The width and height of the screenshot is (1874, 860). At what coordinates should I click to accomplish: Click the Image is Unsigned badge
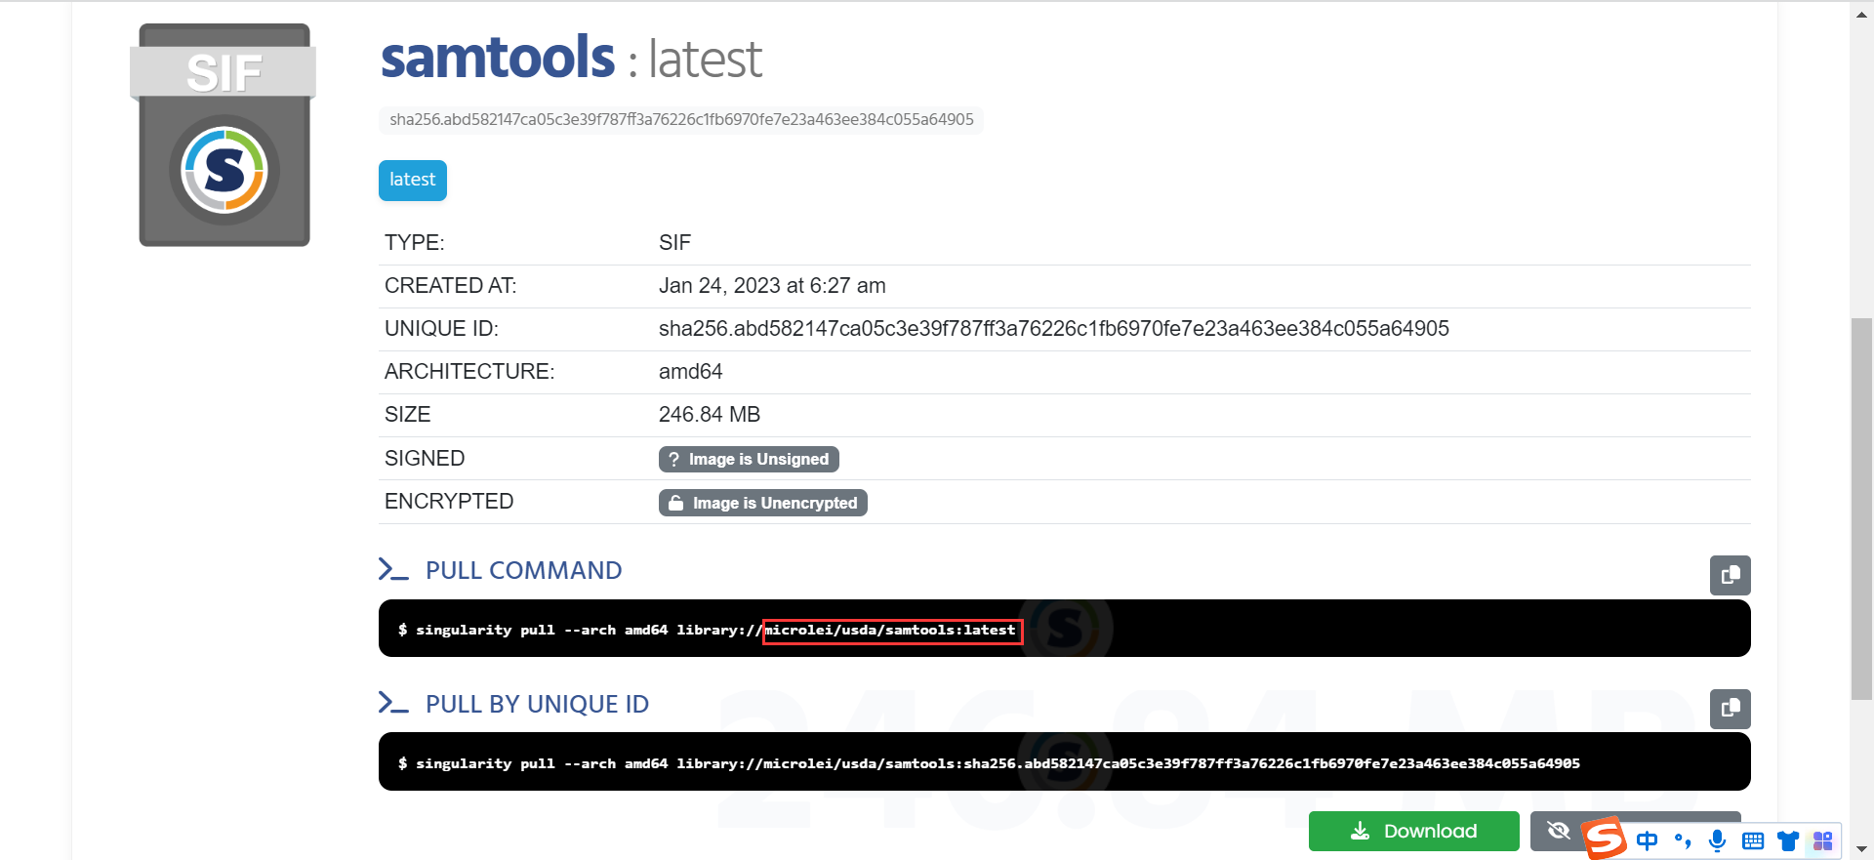click(x=749, y=459)
